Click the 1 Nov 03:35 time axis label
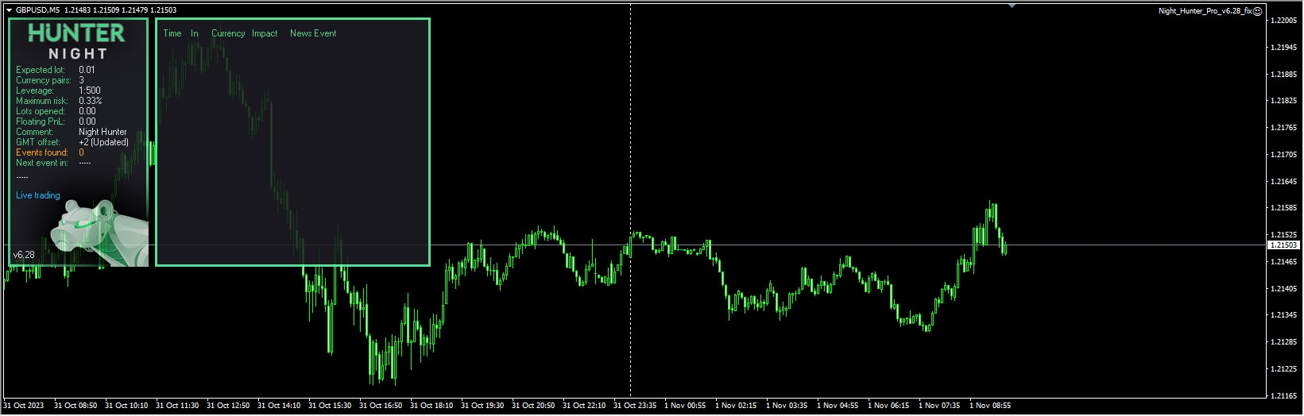 (x=787, y=406)
